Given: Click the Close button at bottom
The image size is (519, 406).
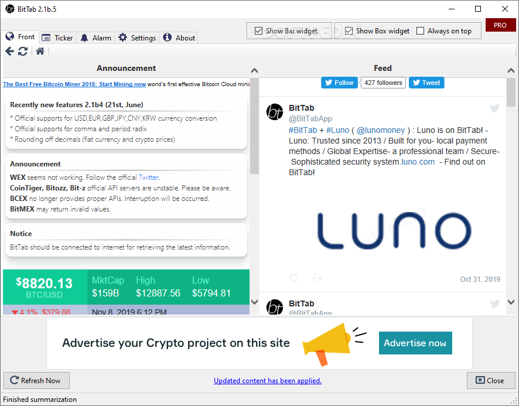Looking at the screenshot, I should pos(491,380).
